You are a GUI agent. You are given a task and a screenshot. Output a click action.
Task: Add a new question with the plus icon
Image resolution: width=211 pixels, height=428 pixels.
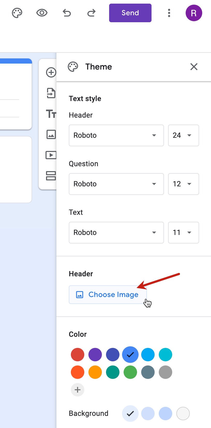(x=51, y=72)
